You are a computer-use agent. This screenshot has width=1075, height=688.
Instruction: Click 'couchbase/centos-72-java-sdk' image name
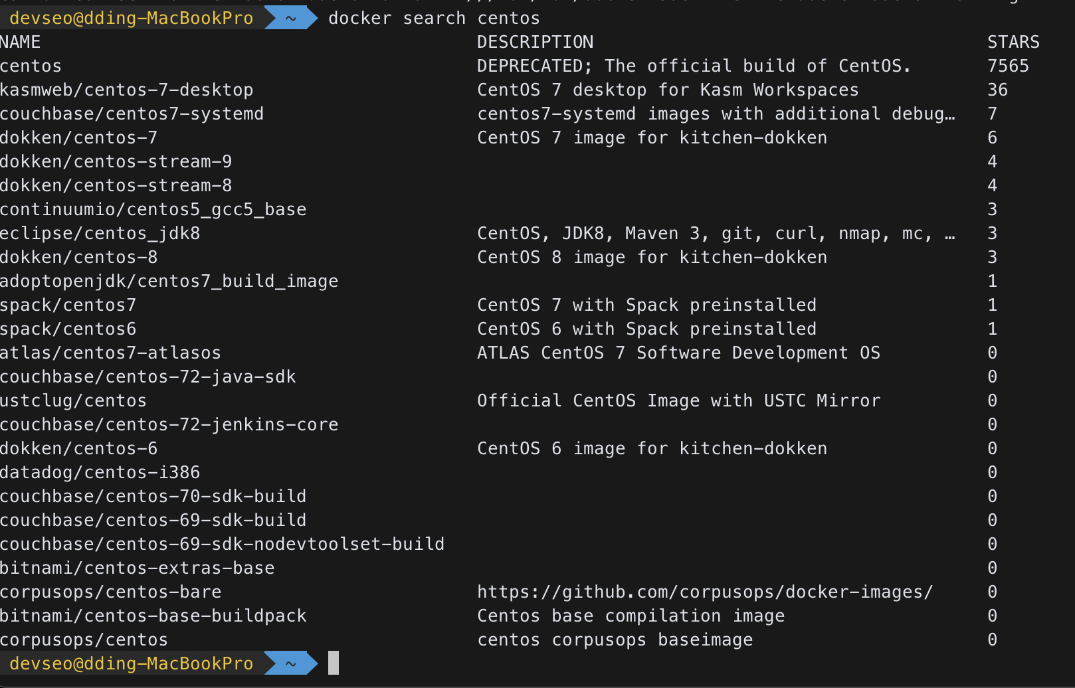point(147,377)
